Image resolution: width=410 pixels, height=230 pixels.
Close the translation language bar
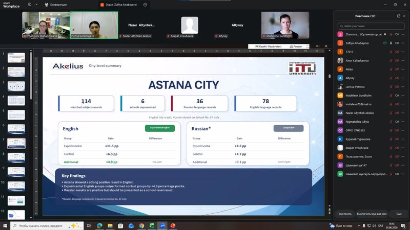326,46
